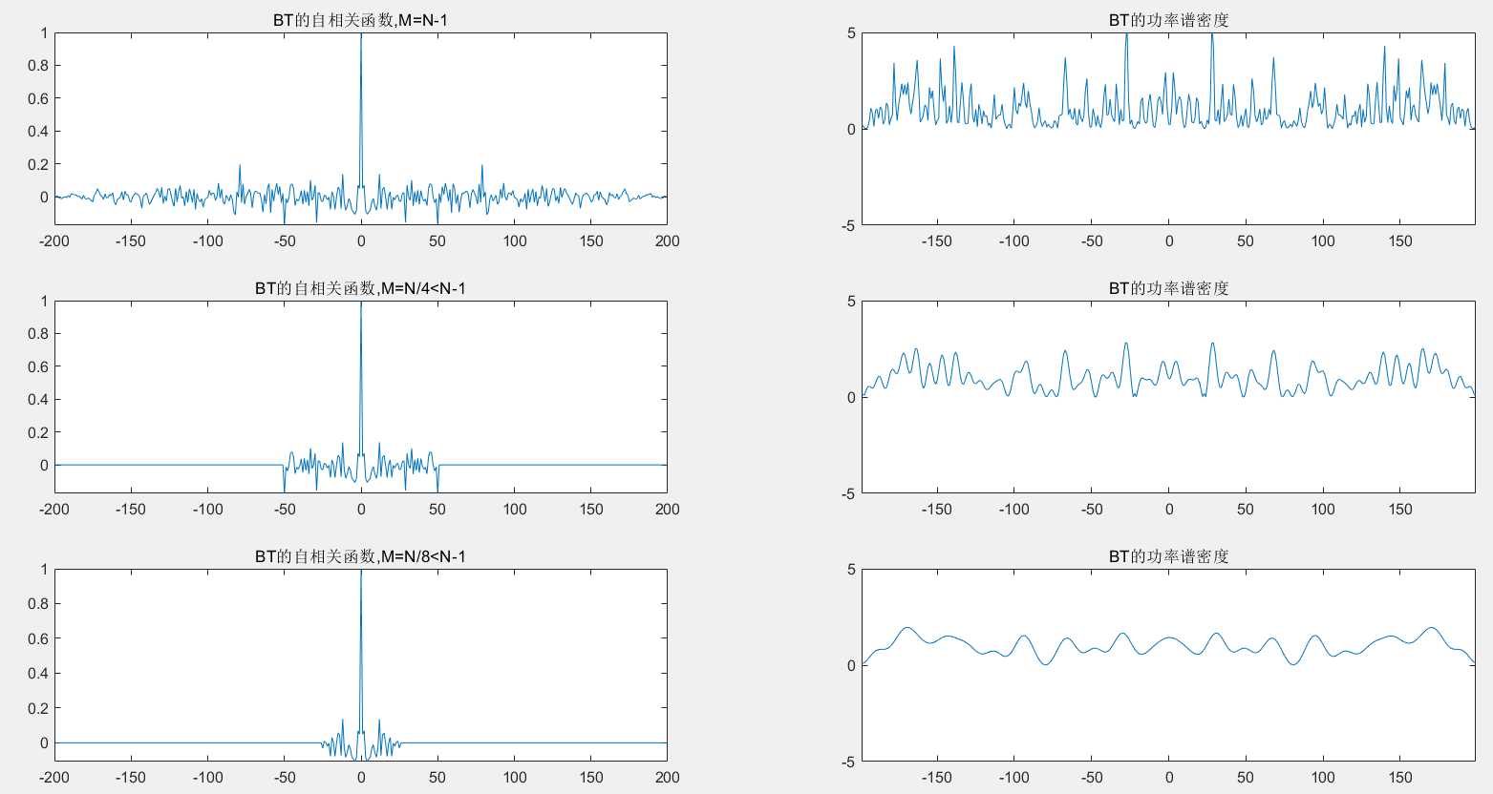Select the power spectral density plot for M=N/4
The height and width of the screenshot is (794, 1493).
click(x=1168, y=397)
